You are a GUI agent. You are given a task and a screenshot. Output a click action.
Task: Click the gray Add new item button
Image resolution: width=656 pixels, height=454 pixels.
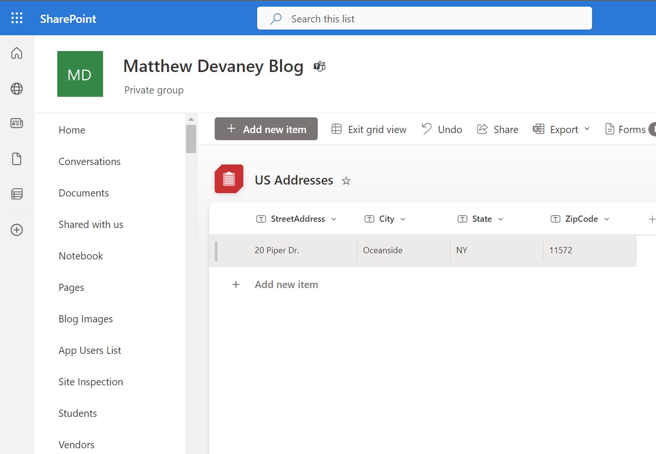click(x=266, y=129)
